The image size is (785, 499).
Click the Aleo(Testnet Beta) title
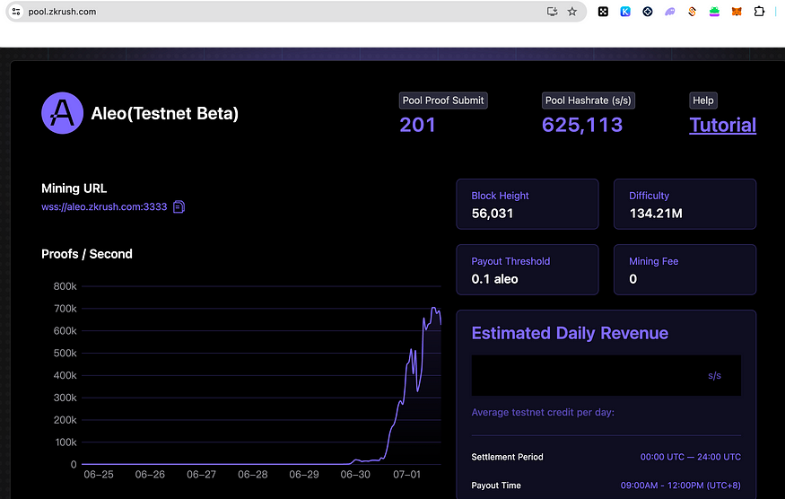(x=165, y=114)
